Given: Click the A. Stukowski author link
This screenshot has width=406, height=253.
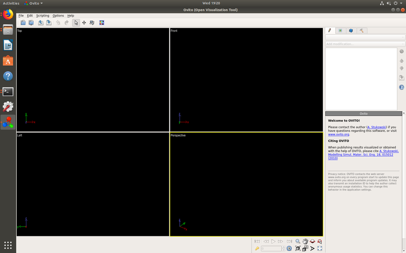Looking at the screenshot, I should (x=377, y=127).
